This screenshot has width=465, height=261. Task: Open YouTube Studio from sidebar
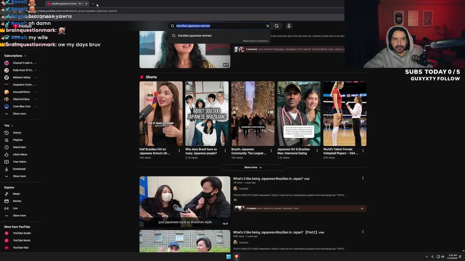tap(22, 233)
